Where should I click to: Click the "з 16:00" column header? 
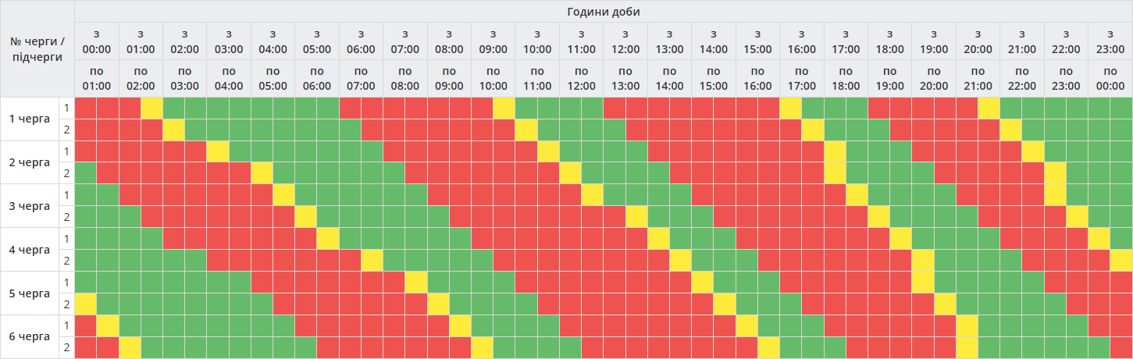pyautogui.click(x=802, y=41)
